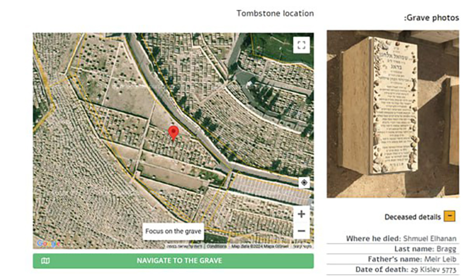Click the Deceased details heading
This screenshot has height=276, width=469.
point(413,217)
